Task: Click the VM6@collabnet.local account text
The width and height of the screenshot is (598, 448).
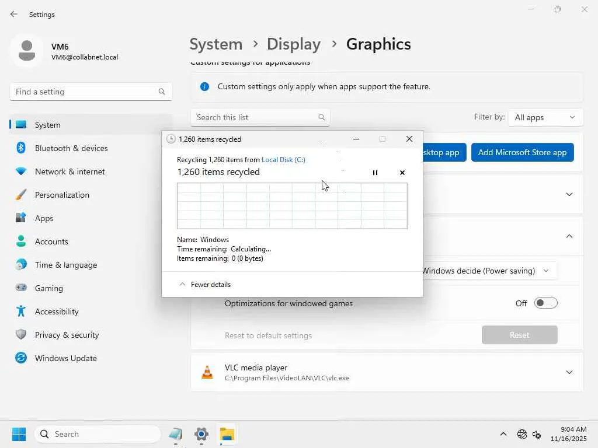Action: pos(85,57)
